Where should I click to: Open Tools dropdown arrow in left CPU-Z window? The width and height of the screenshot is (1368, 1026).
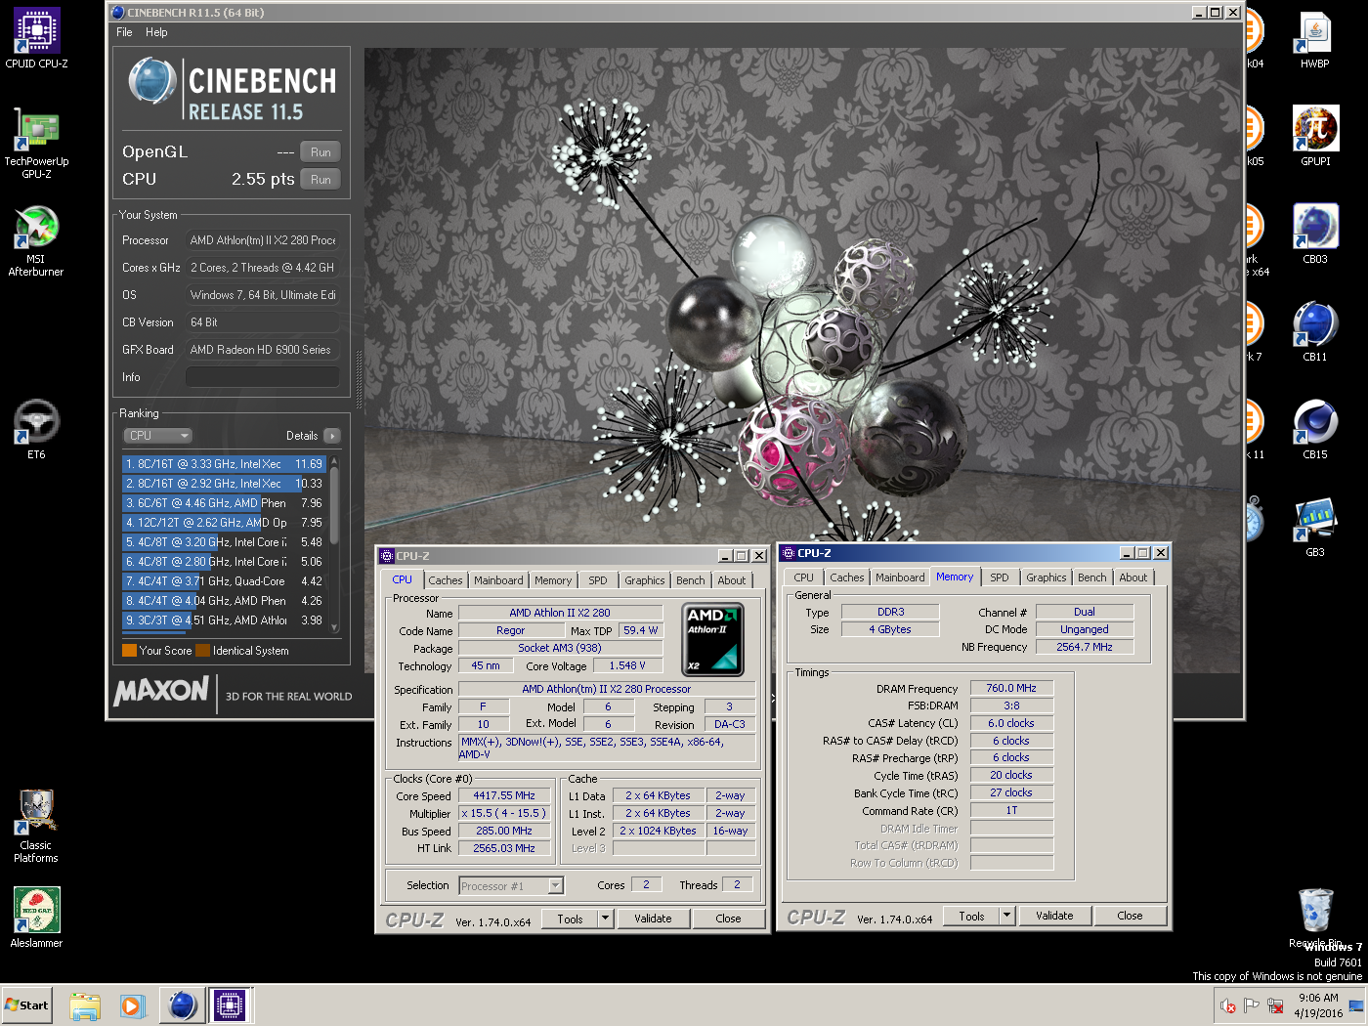[x=606, y=919]
